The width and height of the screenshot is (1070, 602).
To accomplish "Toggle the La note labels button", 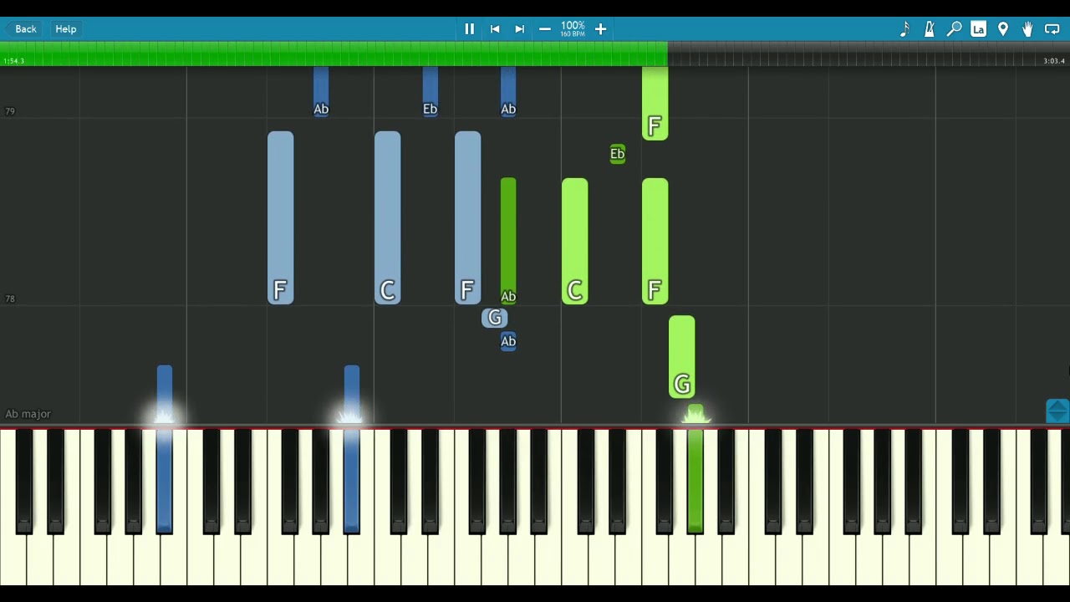I will click(x=978, y=29).
